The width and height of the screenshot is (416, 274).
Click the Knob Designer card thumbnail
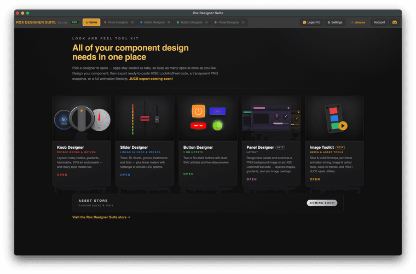click(x=82, y=119)
